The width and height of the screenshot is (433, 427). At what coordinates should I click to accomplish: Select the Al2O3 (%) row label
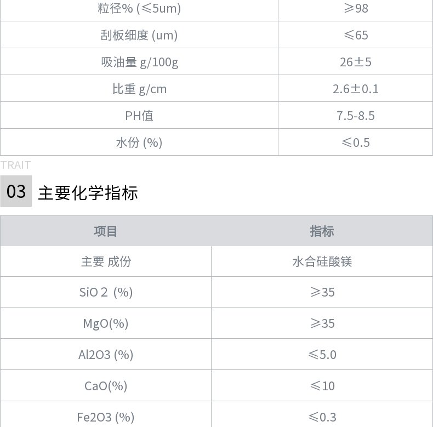pyautogui.click(x=106, y=354)
